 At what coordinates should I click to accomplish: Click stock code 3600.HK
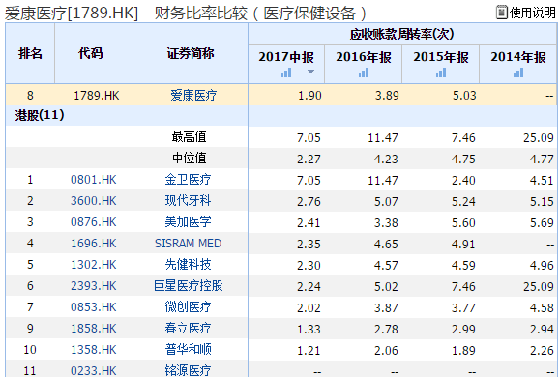pyautogui.click(x=94, y=201)
